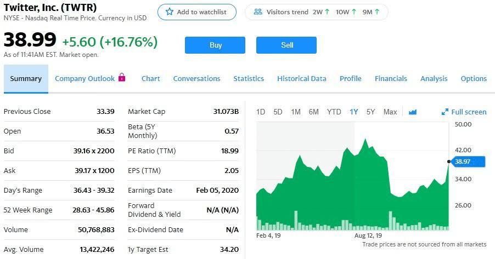This screenshot has height=259, width=495.
Task: Go to the Statistics tab
Action: point(249,78)
